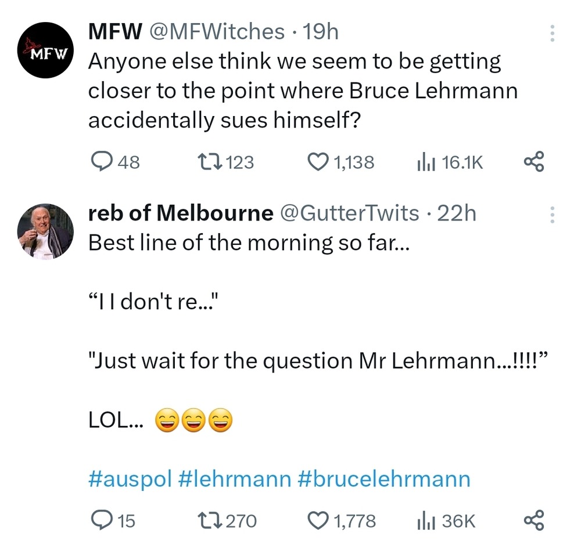Open more options for MFW tweet

pyautogui.click(x=551, y=33)
